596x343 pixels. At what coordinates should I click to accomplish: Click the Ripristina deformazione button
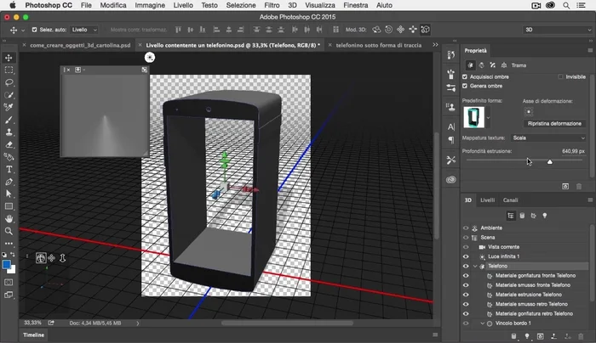554,123
